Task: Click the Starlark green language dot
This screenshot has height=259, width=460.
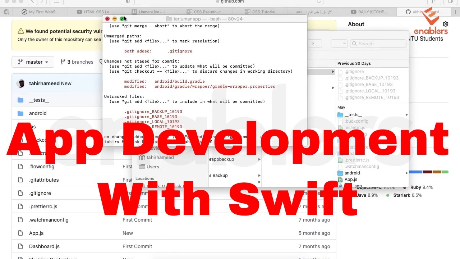Action: tap(388, 195)
